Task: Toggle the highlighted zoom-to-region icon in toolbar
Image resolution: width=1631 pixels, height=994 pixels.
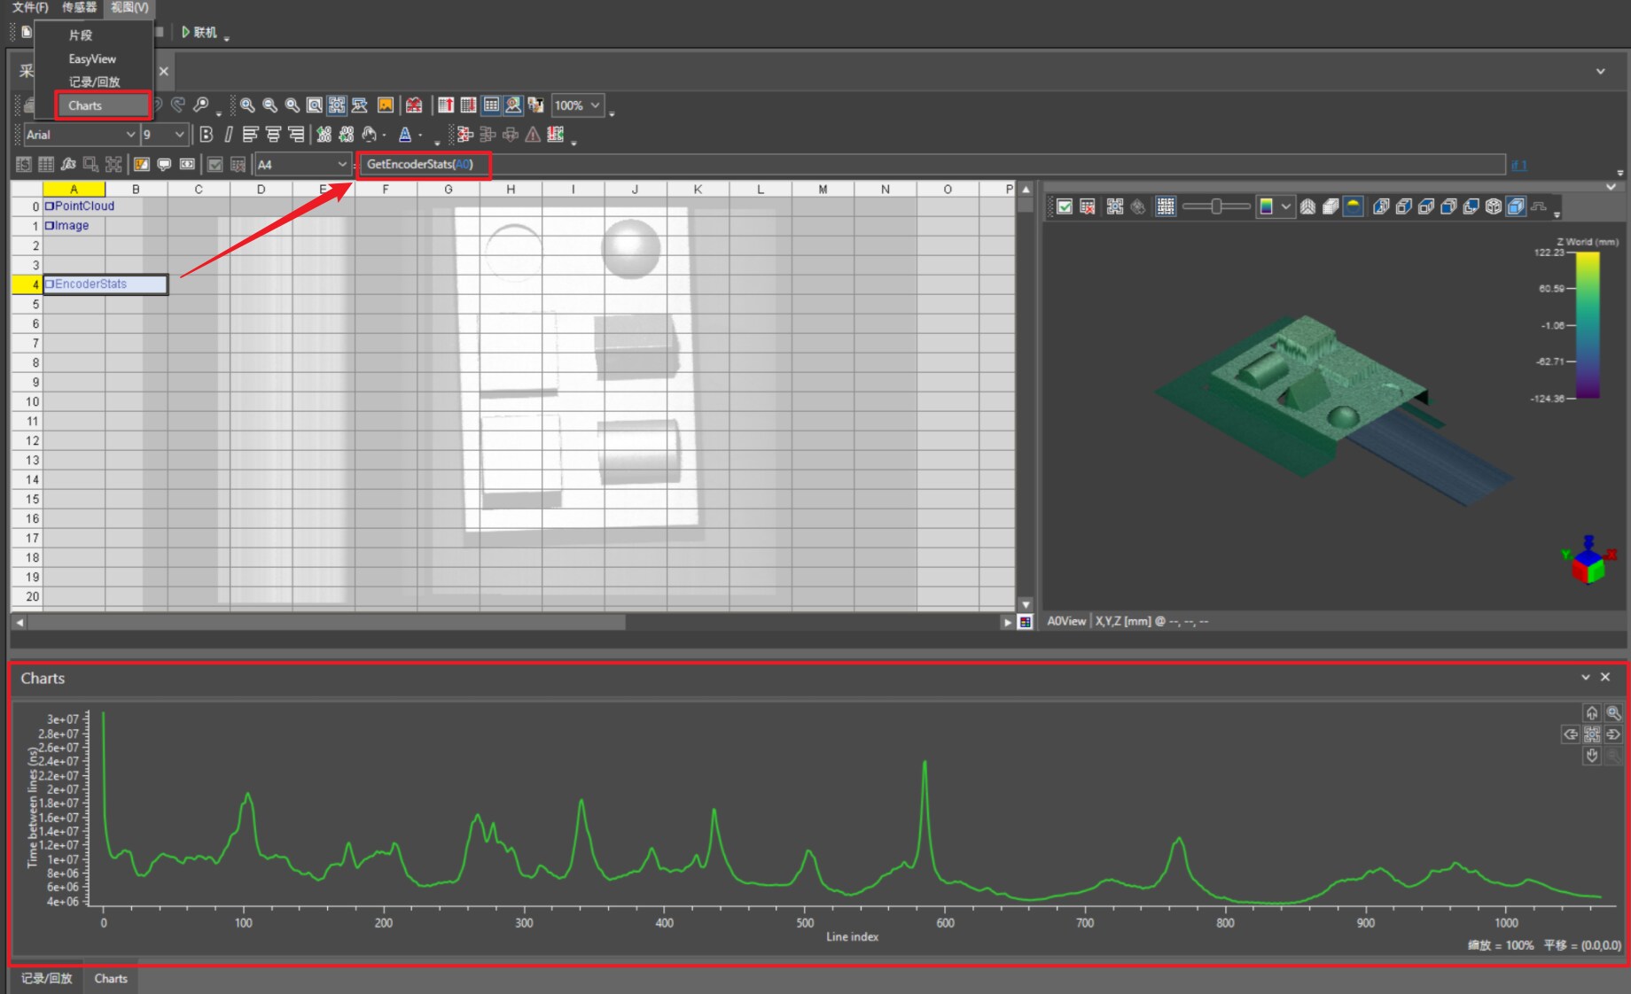Action: (337, 105)
